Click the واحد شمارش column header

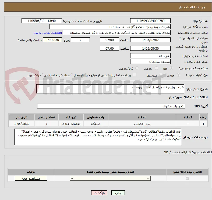(96, 117)
